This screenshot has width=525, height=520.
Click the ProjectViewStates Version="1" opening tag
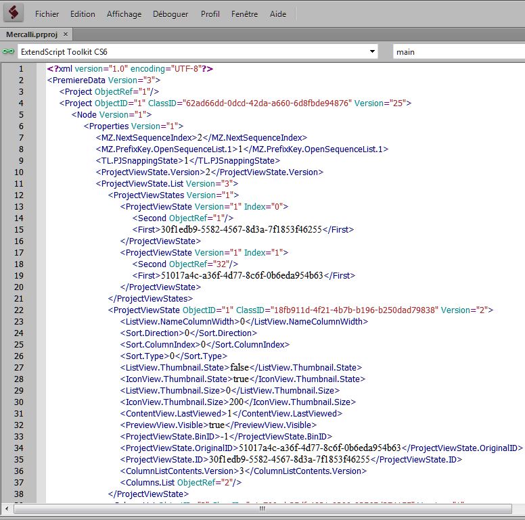(173, 195)
